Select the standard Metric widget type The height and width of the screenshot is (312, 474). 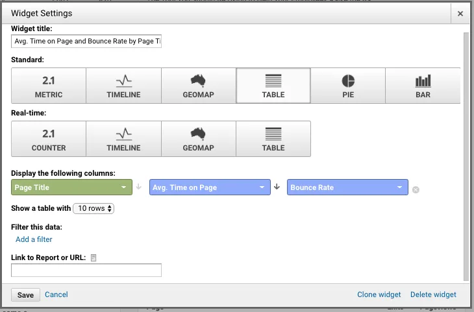[49, 86]
